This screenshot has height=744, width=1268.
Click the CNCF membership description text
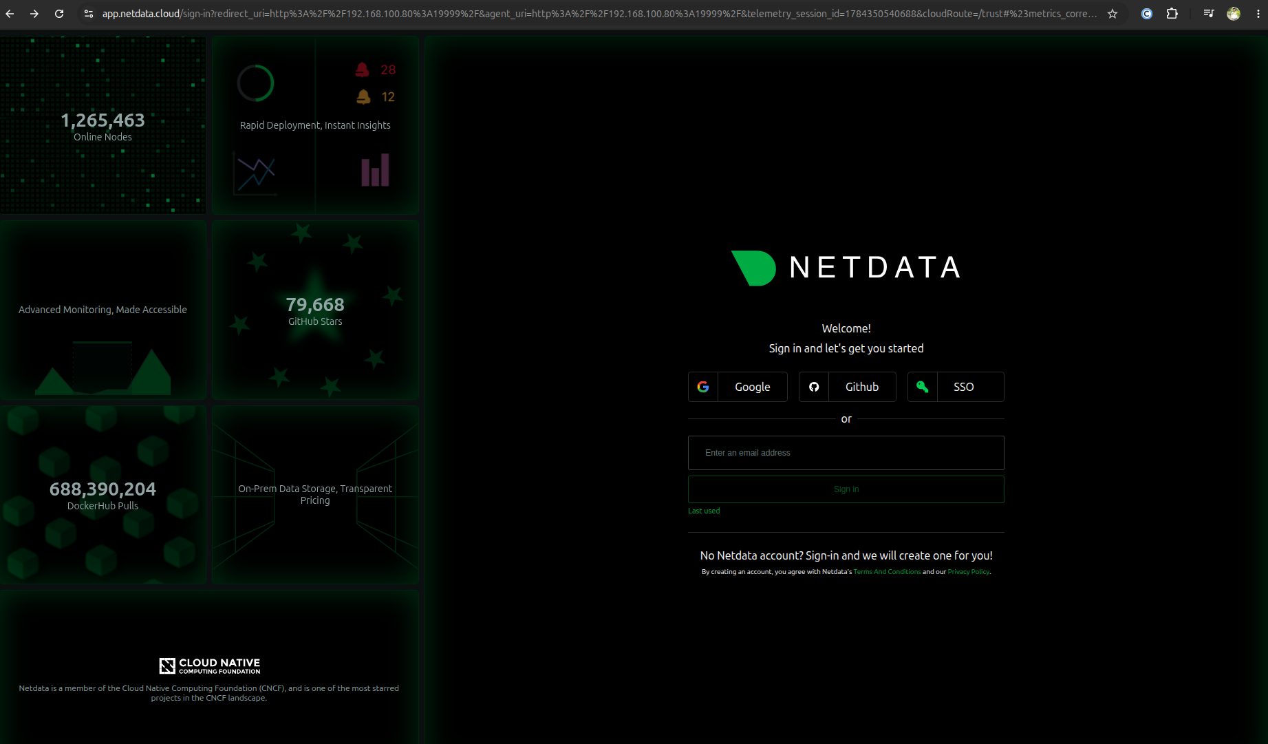pyautogui.click(x=209, y=693)
